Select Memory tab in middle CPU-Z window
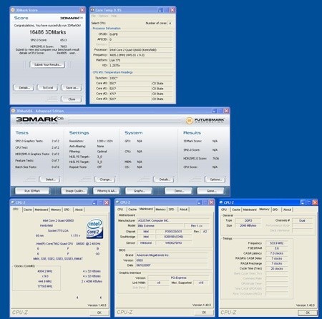The width and height of the screenshot is (322, 319). click(x=160, y=210)
